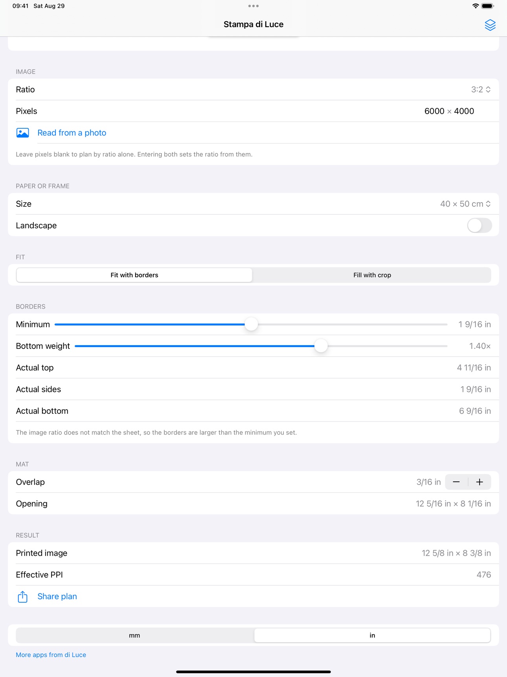507x677 pixels.
Task: Tap Share plan
Action: (x=57, y=596)
